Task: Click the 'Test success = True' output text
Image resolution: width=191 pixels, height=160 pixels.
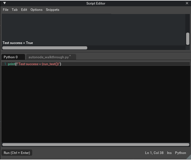Action: click(x=18, y=43)
